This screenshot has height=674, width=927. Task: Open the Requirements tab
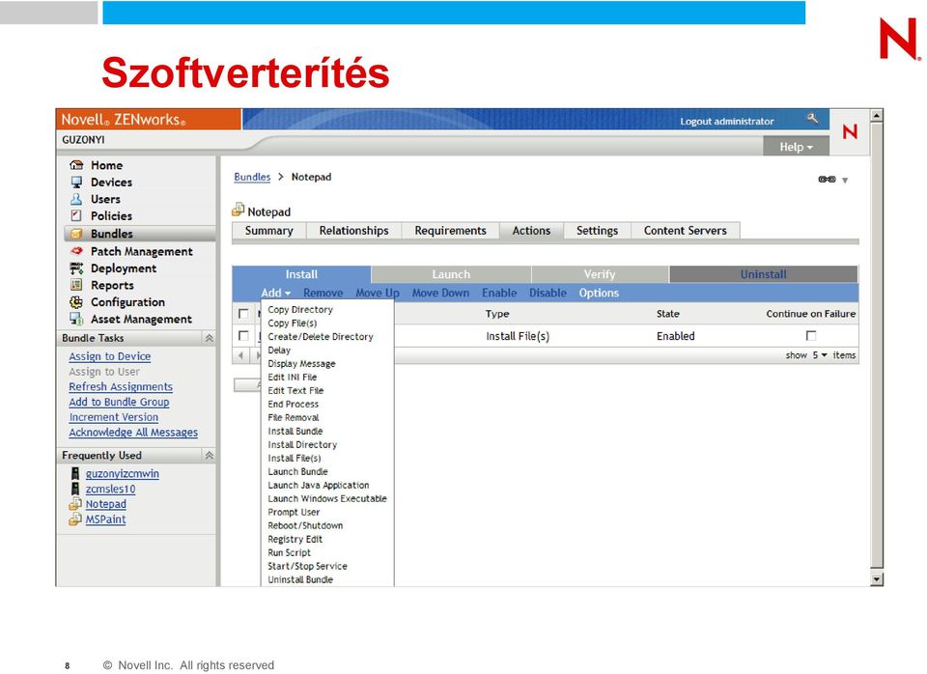pyautogui.click(x=450, y=231)
